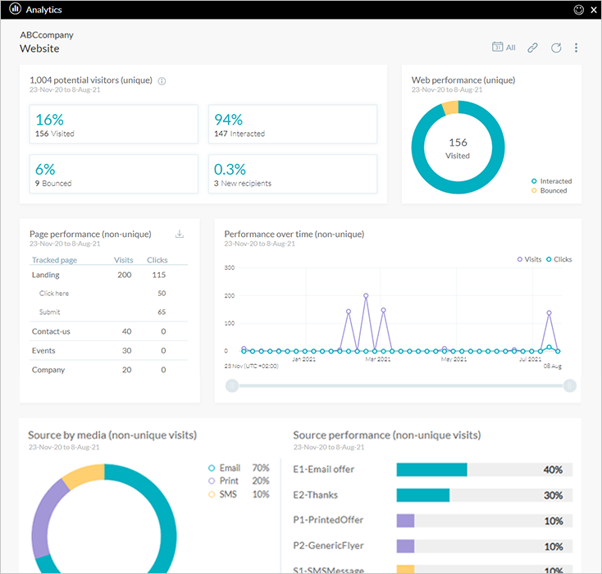Screen dimensions: 602x574
Task: Click the Website title text
Action: (x=39, y=48)
